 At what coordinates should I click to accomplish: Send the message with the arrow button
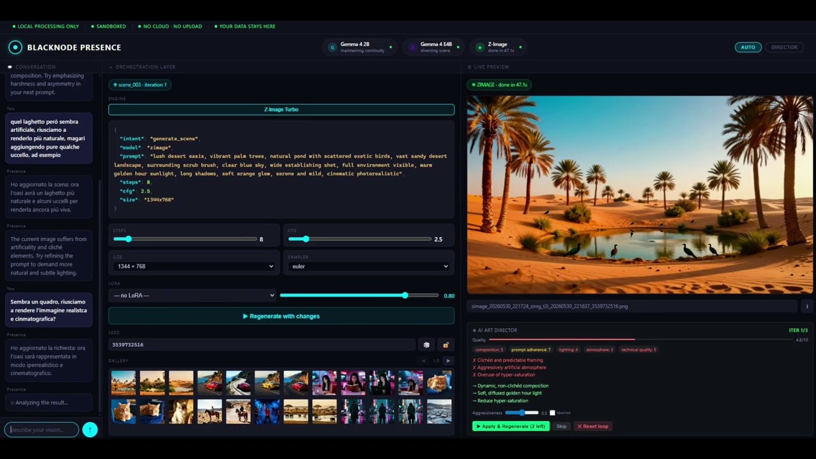[x=90, y=430]
